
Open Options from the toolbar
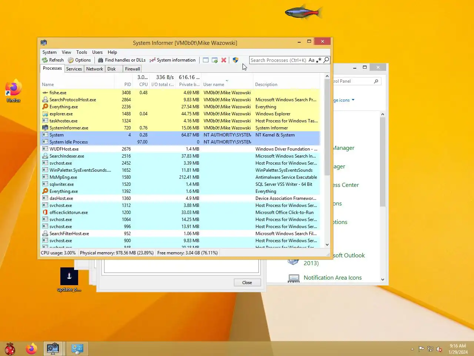[79, 60]
